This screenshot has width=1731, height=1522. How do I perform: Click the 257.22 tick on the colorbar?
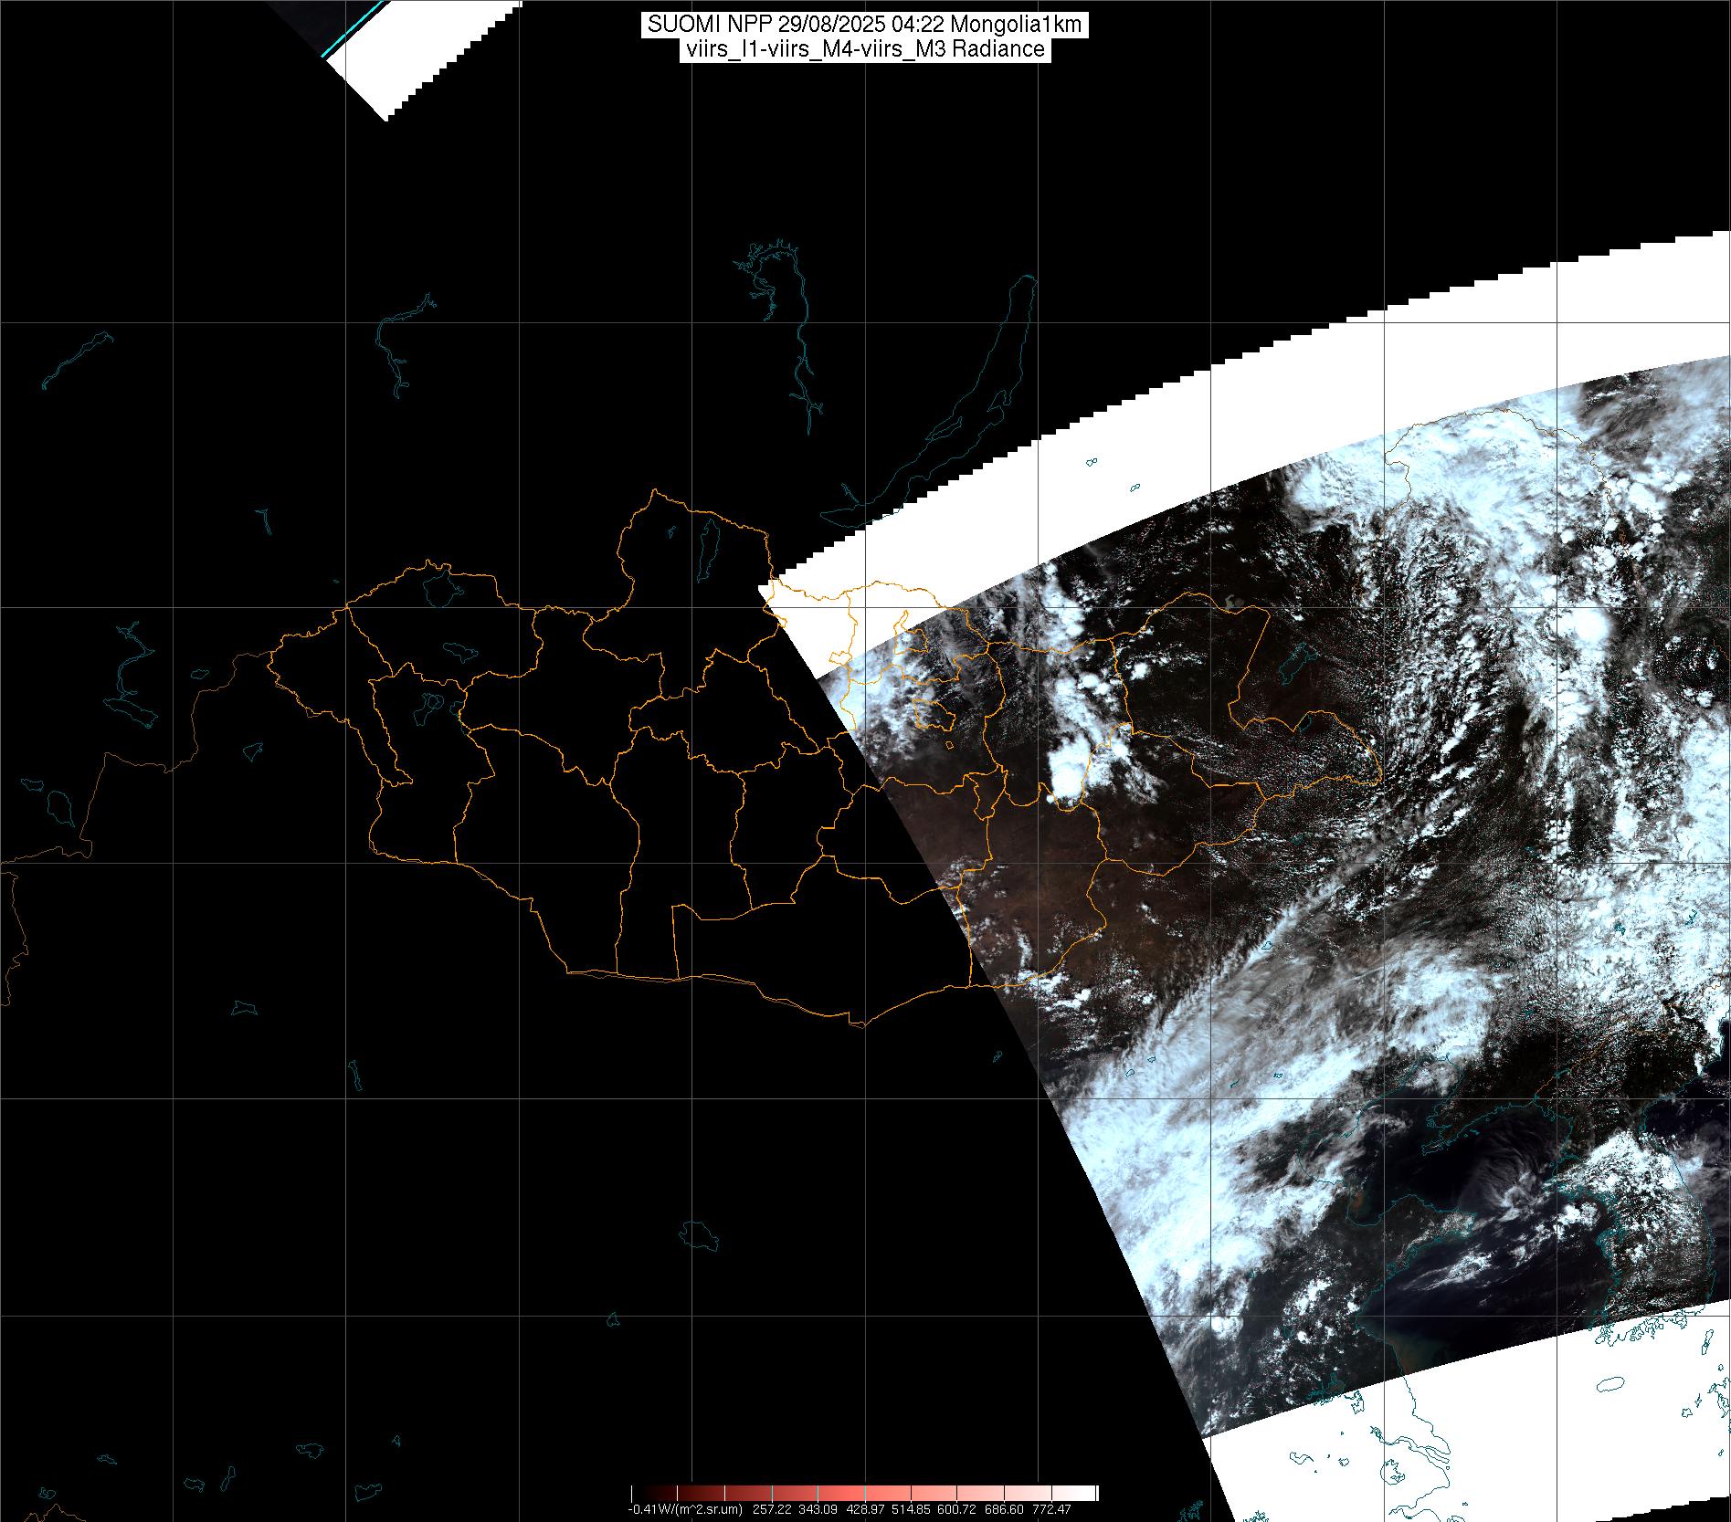pyautogui.click(x=773, y=1509)
